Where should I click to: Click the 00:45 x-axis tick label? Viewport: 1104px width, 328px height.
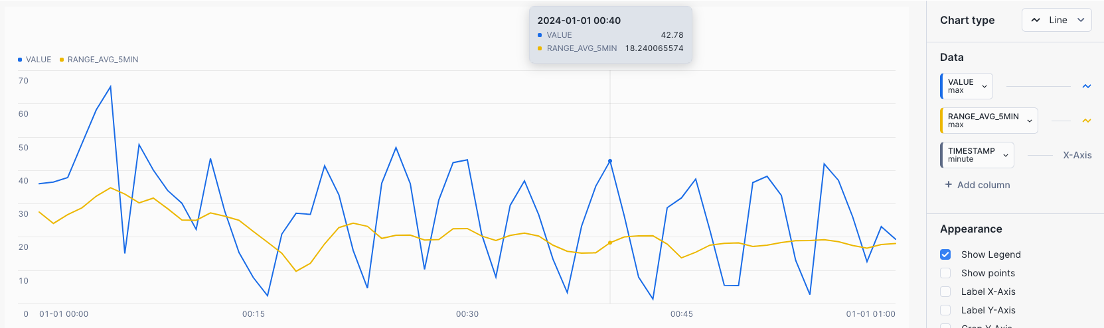(x=682, y=314)
